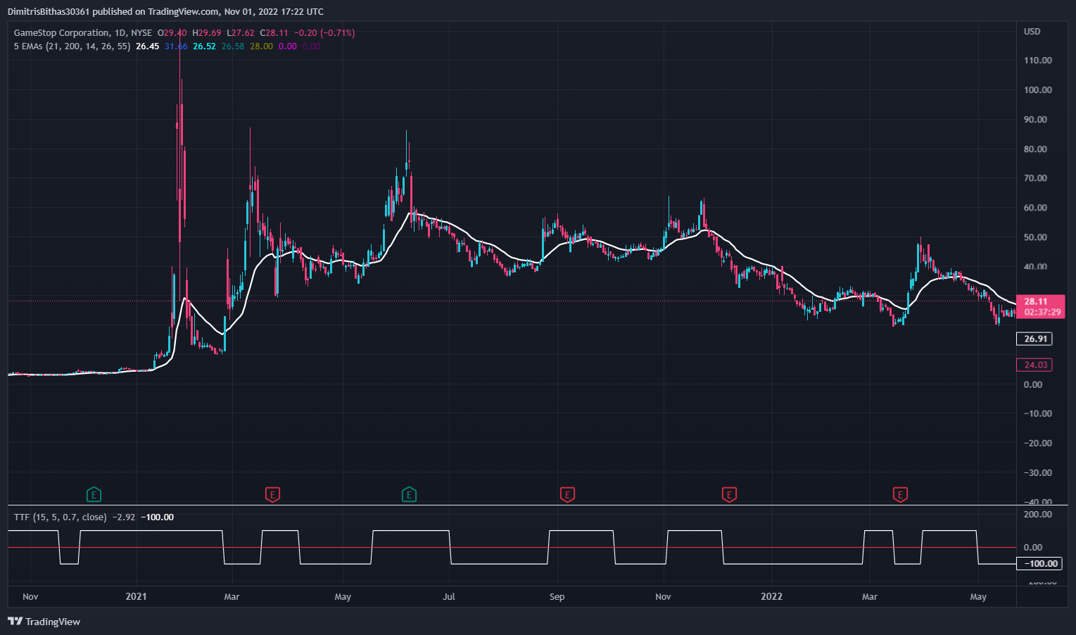Select the red earnings E marker near Mar 2022
Image resolution: width=1076 pixels, height=635 pixels.
[900, 494]
